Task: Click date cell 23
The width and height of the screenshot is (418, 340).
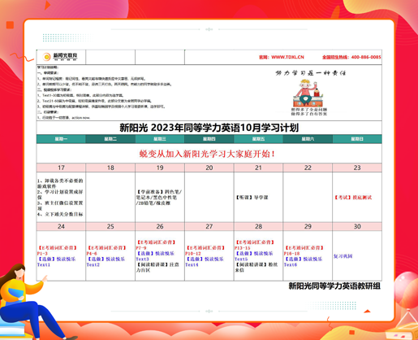Action: pos(357,168)
